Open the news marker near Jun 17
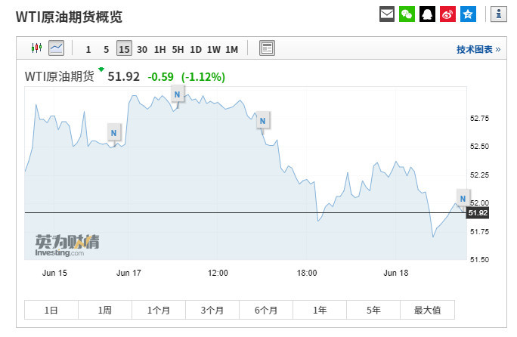This screenshot has height=337, width=517. pos(114,132)
